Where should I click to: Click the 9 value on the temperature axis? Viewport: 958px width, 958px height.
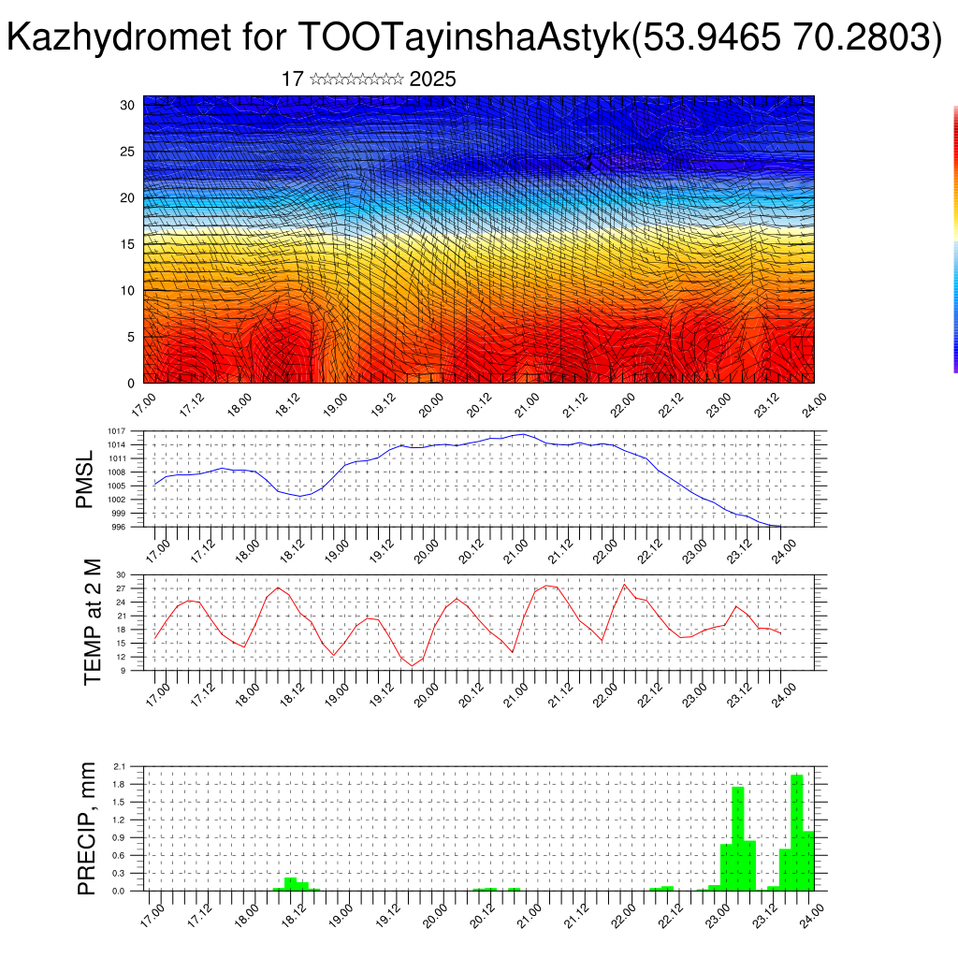(123, 671)
